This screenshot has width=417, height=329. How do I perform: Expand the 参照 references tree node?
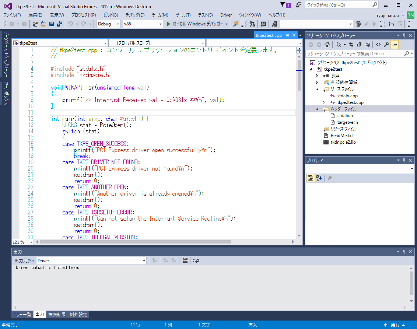(317, 76)
